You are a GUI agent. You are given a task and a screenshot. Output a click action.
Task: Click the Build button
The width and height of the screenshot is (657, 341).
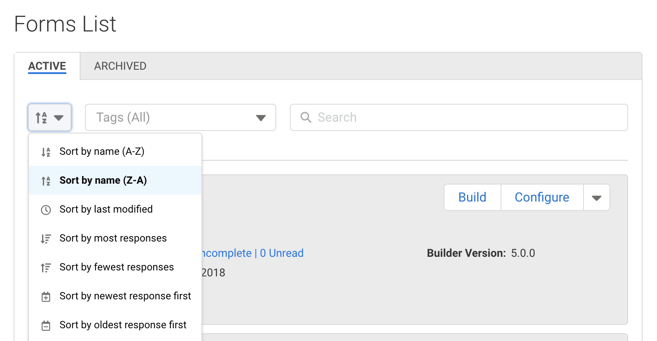click(472, 197)
